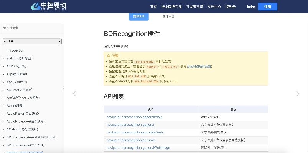Click the 注销 logout button
The height and width of the screenshot is (153, 308).
(267, 7)
